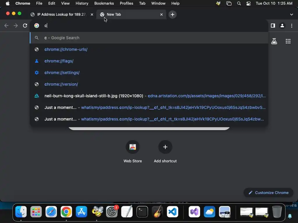Open the File menu

(x=39, y=3)
